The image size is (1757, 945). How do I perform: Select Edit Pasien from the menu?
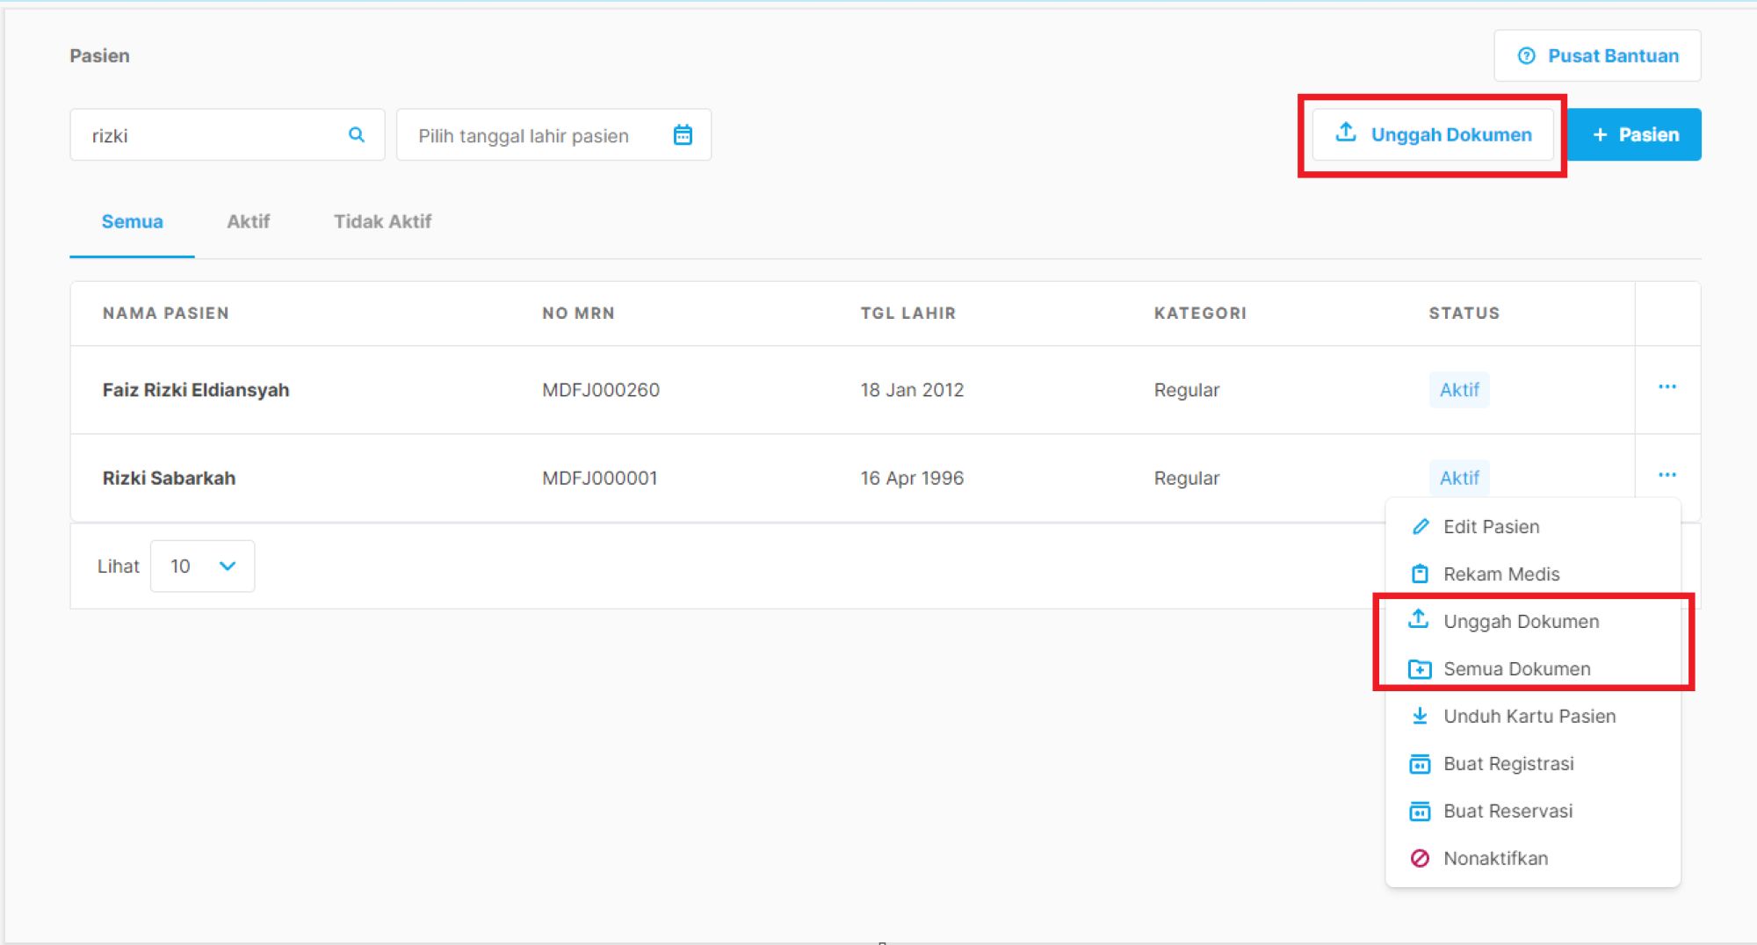(x=1532, y=527)
